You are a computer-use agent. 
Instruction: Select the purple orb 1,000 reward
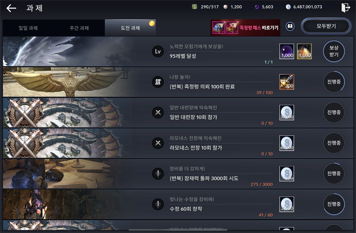pos(287,51)
